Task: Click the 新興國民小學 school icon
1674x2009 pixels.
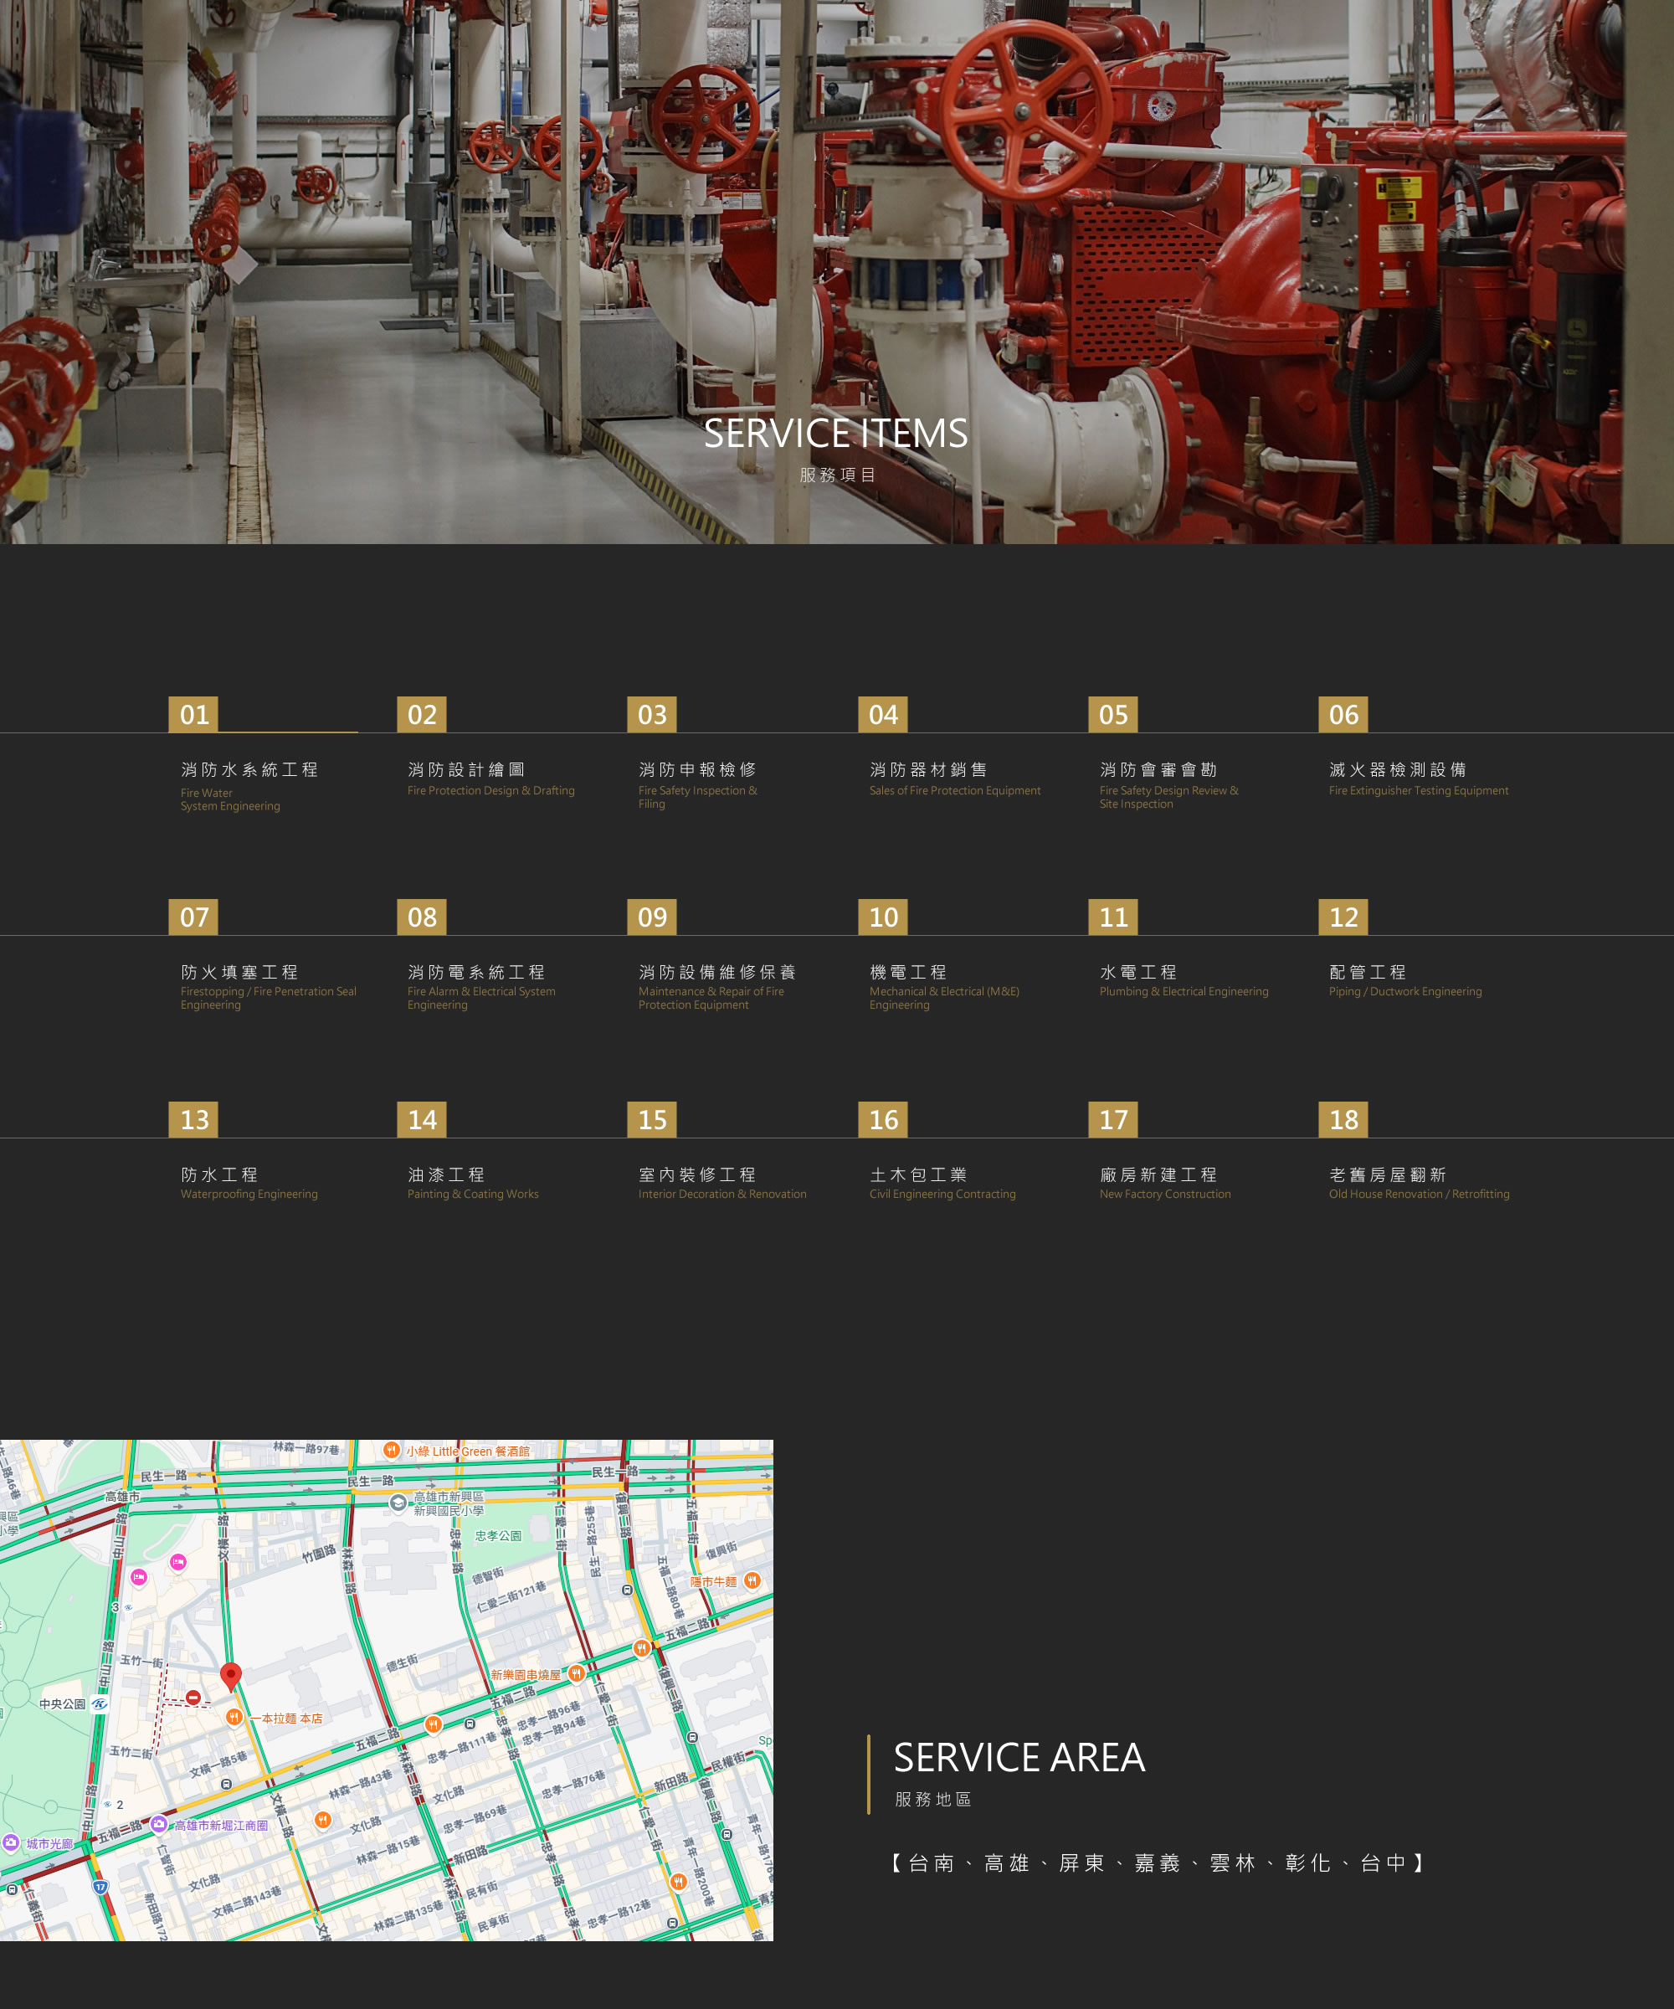Action: 398,1503
